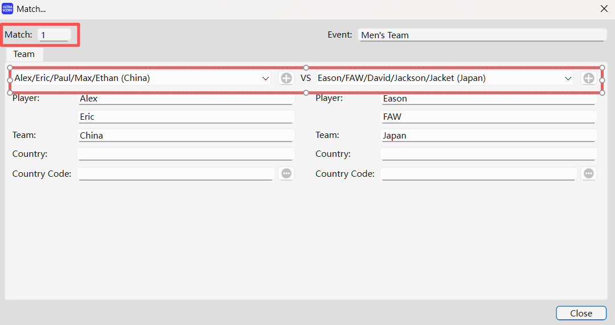Focus the Team field containing China
Screen dimensions: 615x325
coord(185,136)
